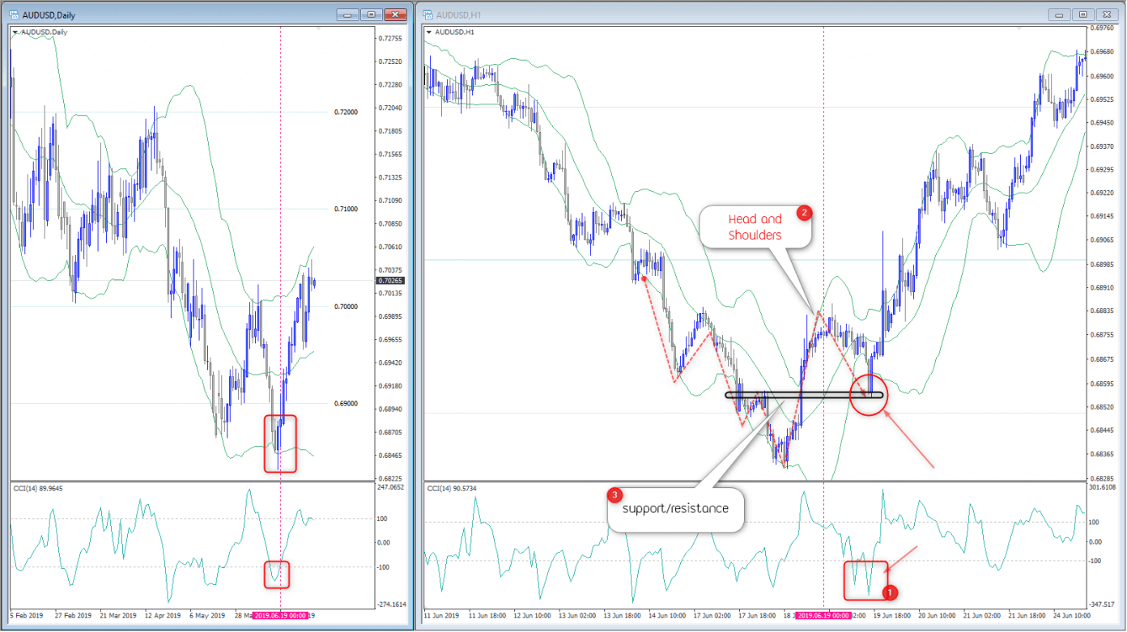Click the chart shift triangle on Daily chart

coord(317,28)
